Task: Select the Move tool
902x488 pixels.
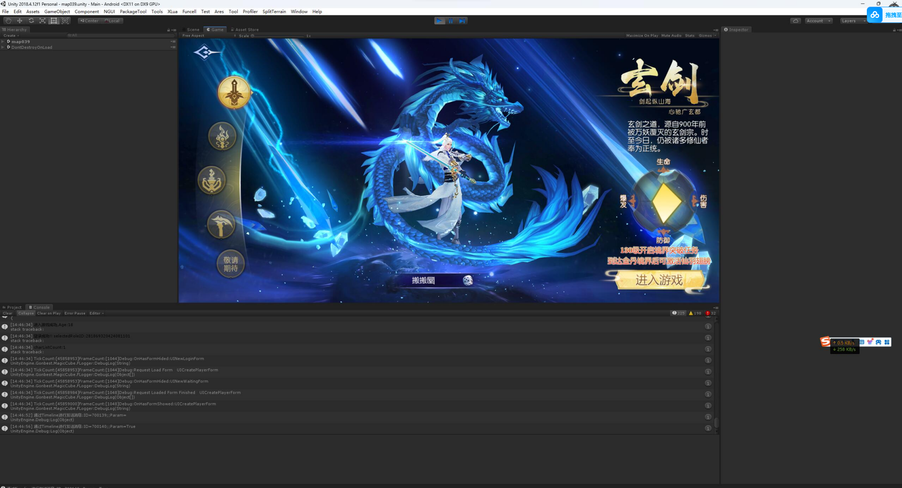Action: pos(19,21)
